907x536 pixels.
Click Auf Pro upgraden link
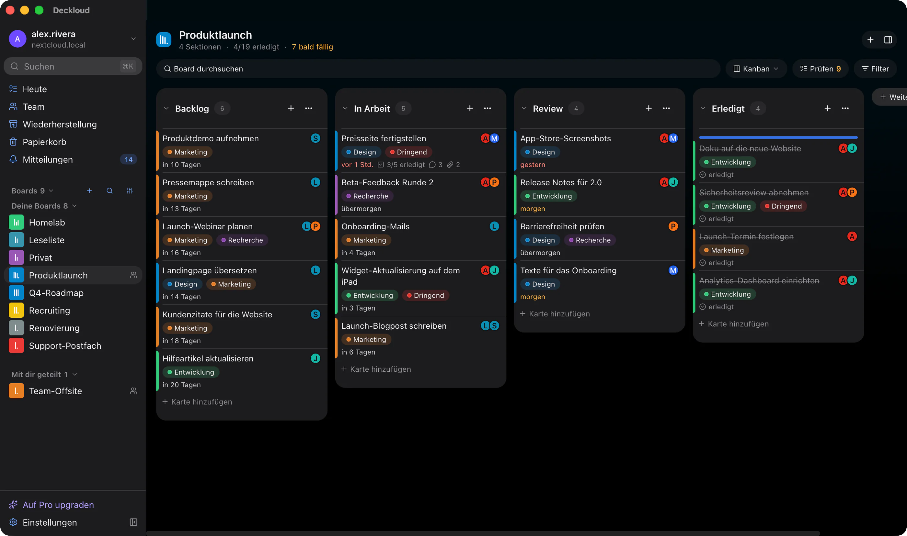(58, 505)
